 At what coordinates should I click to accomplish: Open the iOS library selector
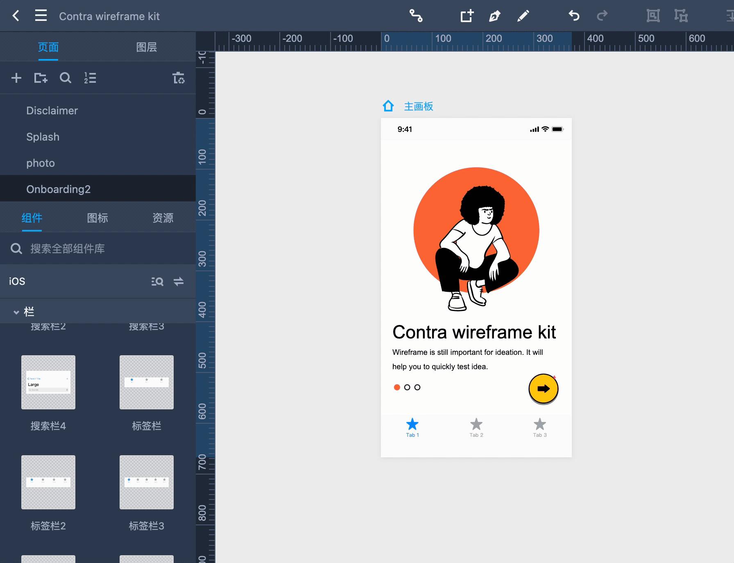(17, 281)
